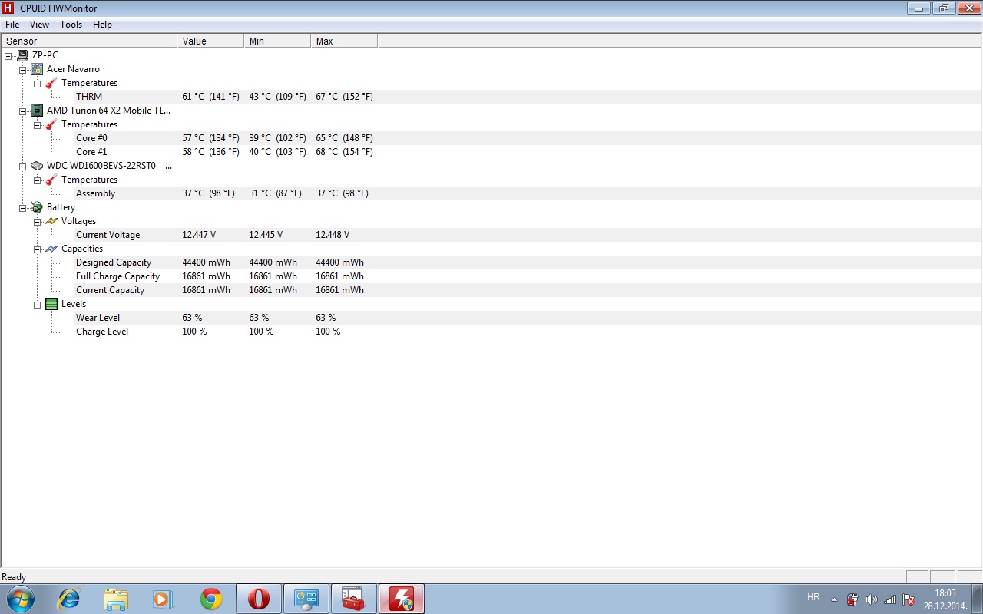Click the network signal tray icon
The width and height of the screenshot is (983, 614).
890,599
